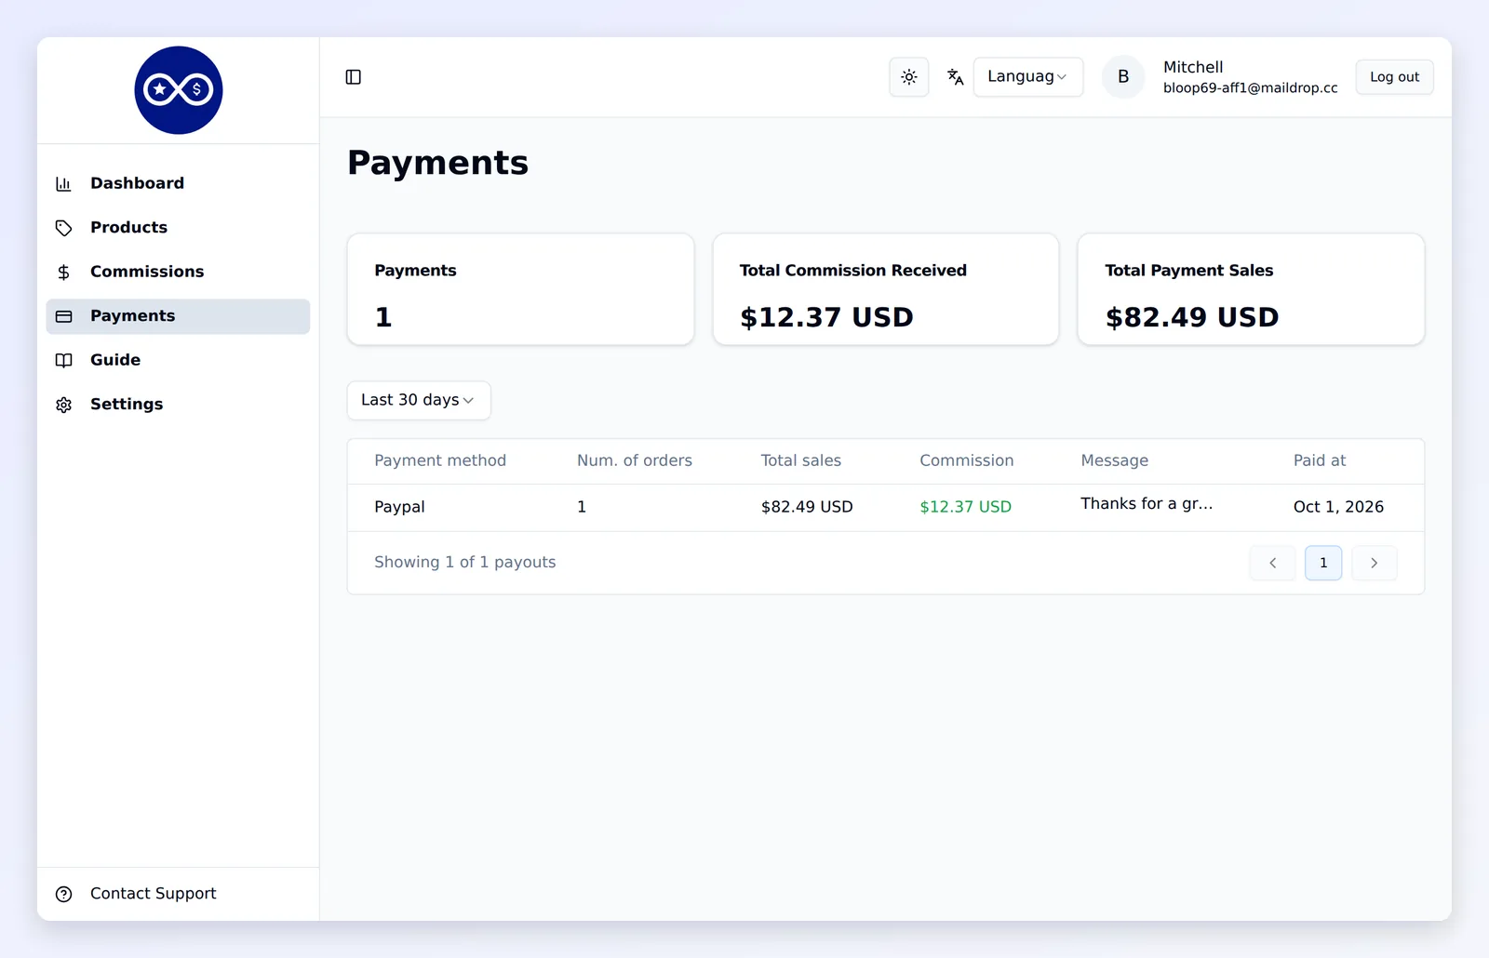Image resolution: width=1489 pixels, height=958 pixels.
Task: Click the email bloop69-aff1@maildrop.cc
Action: coord(1251,88)
